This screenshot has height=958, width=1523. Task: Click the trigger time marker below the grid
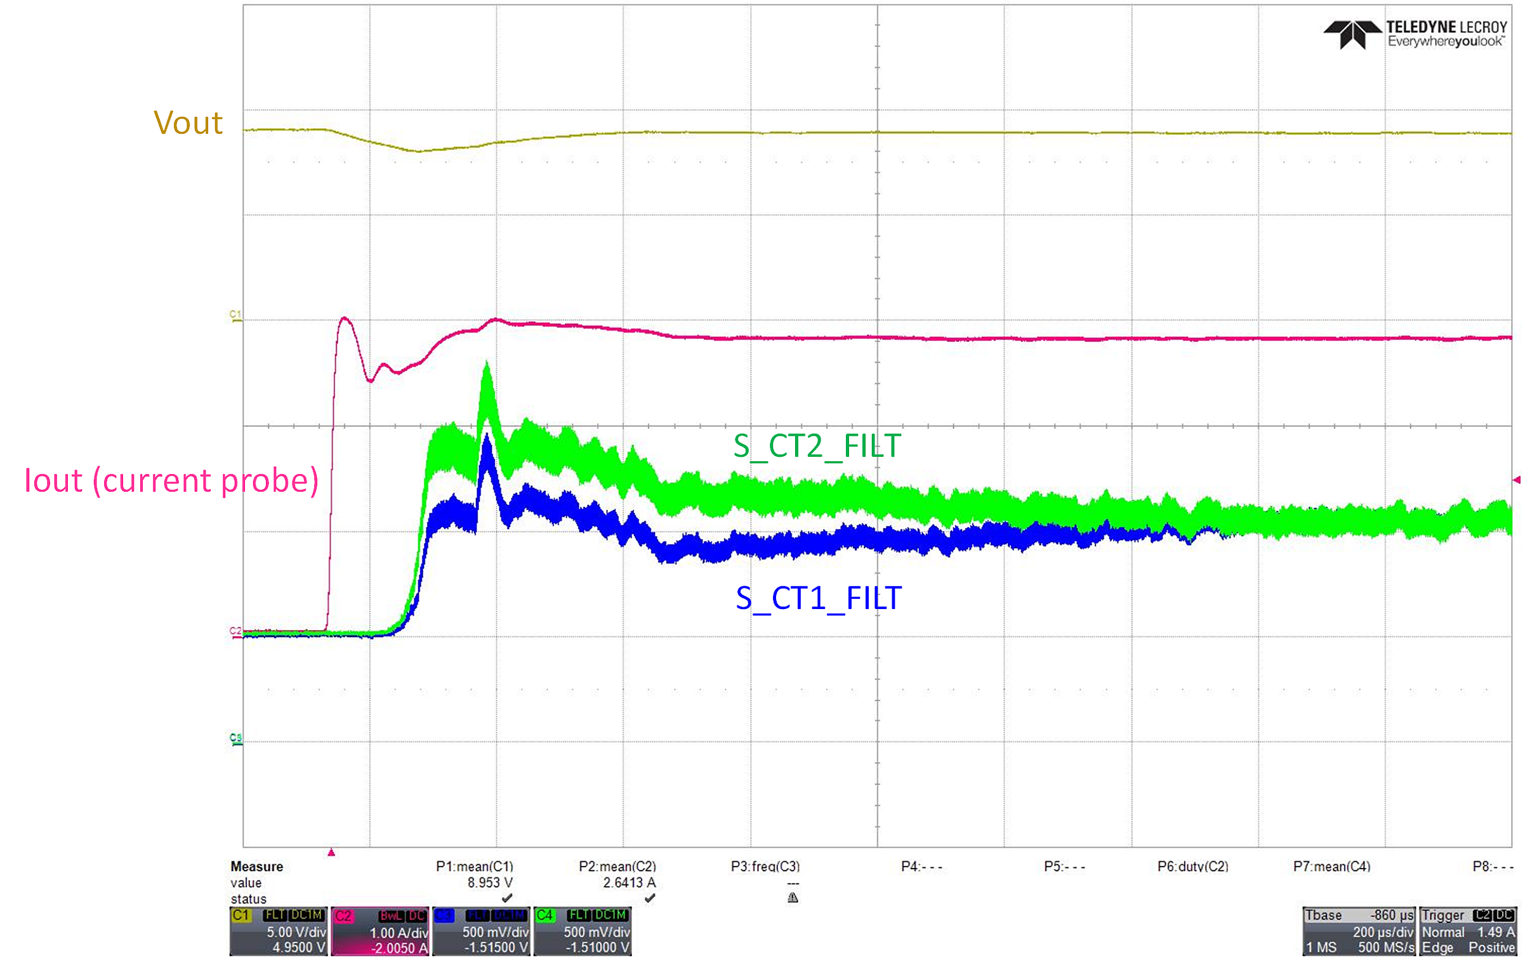(331, 853)
